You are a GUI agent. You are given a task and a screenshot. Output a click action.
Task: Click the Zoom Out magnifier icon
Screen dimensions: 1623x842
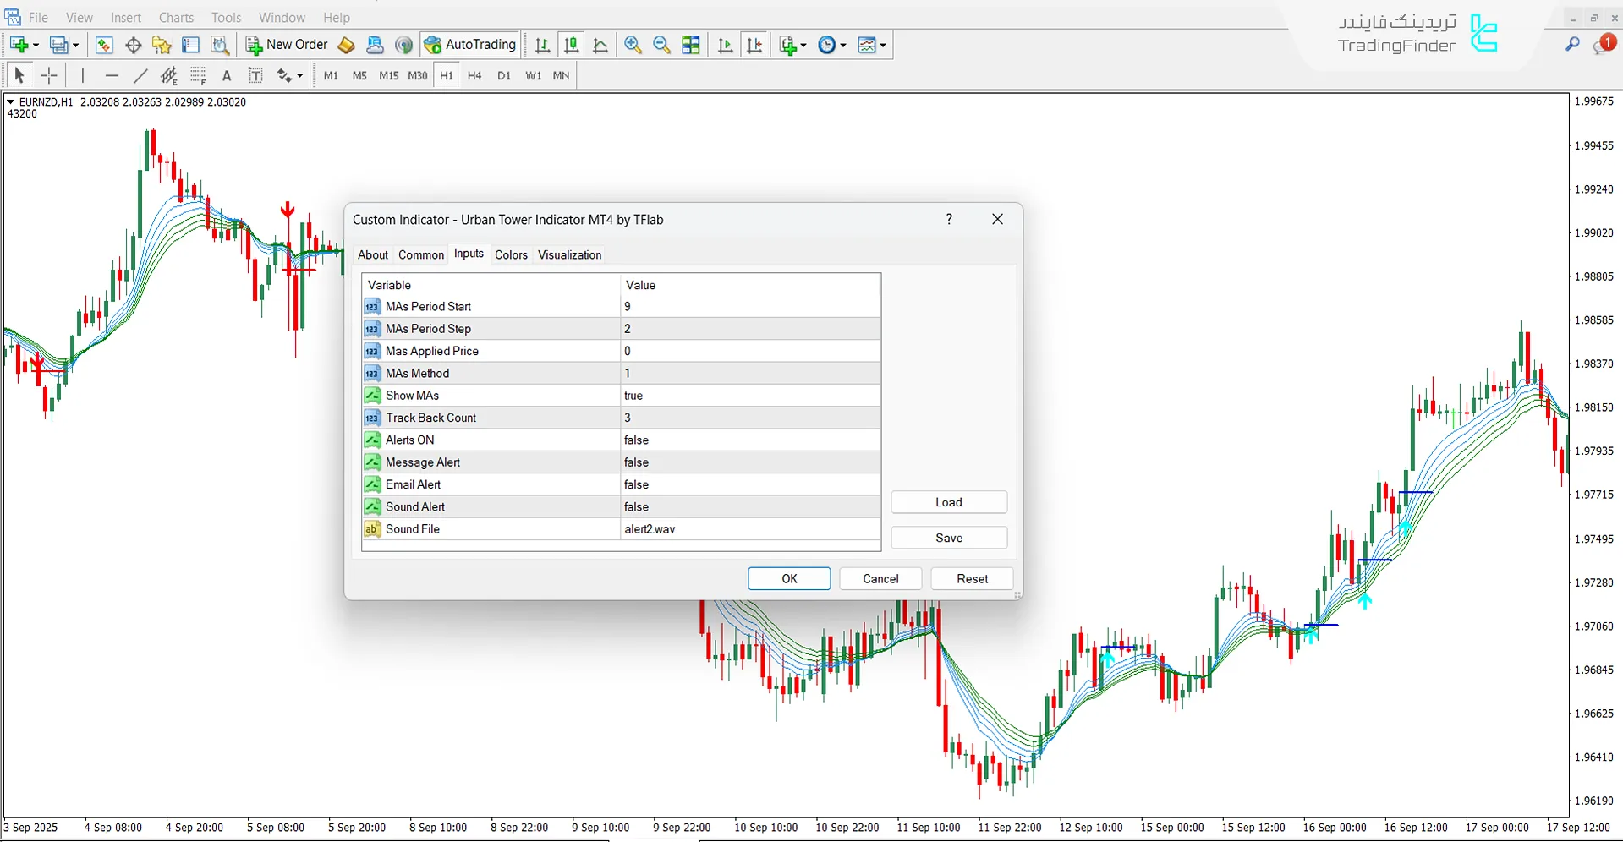(x=661, y=46)
